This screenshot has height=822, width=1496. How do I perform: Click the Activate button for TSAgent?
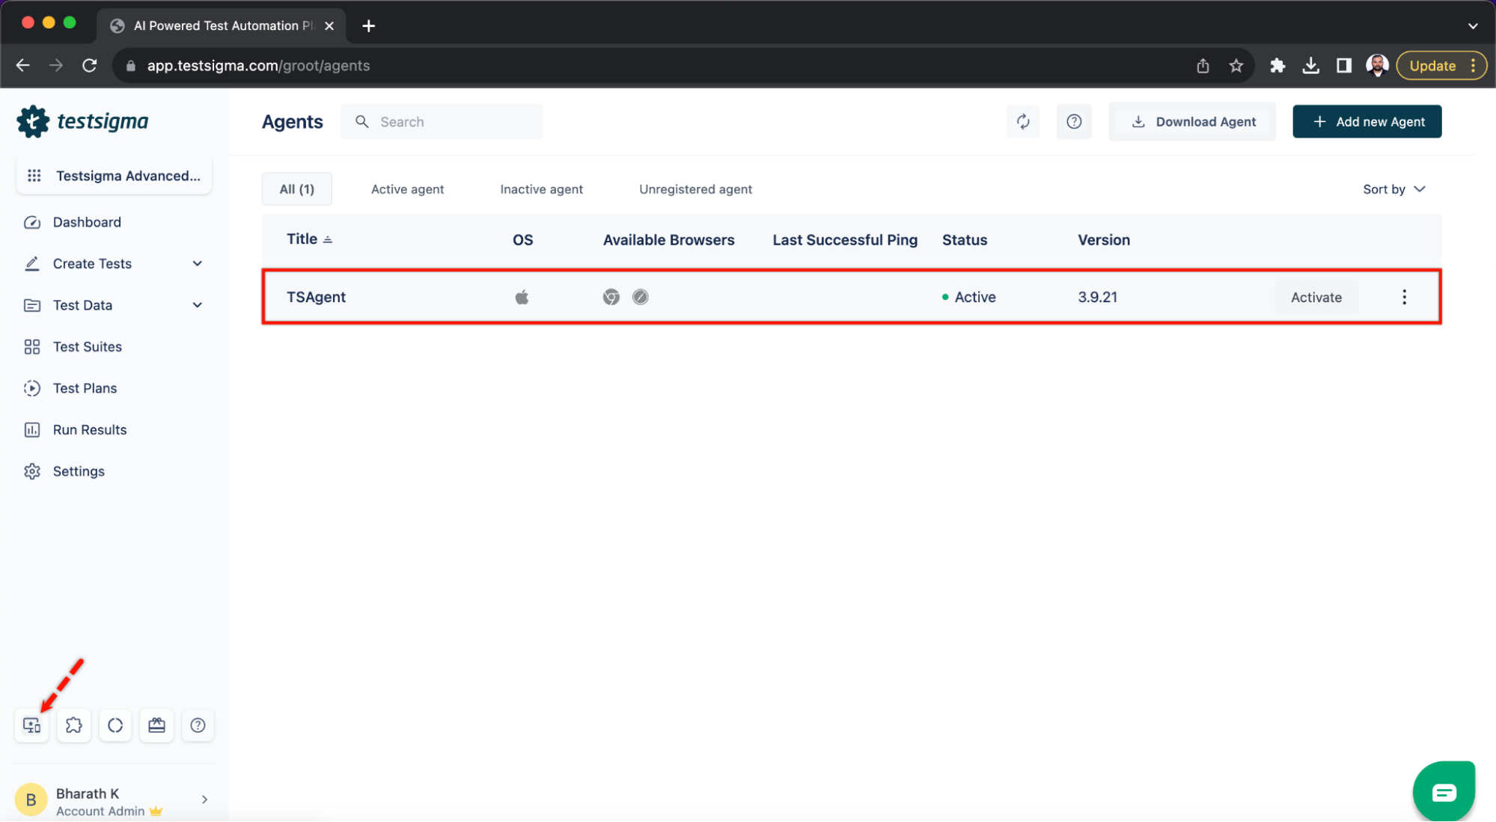pos(1316,297)
